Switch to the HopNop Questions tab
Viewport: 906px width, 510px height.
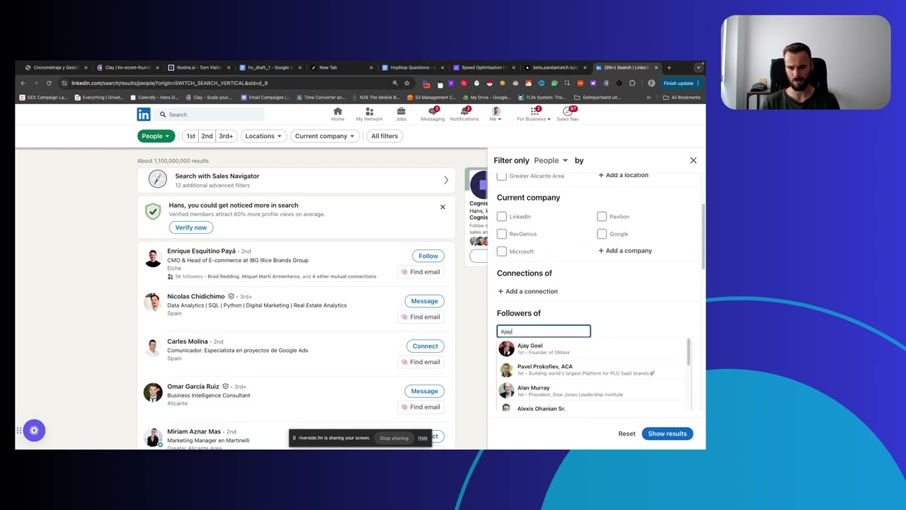(411, 67)
